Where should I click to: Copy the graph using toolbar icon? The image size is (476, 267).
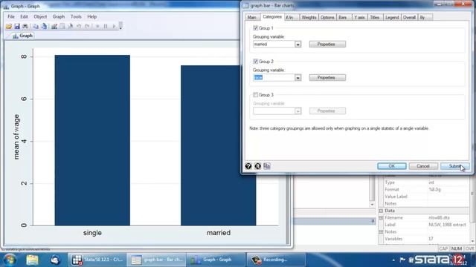tap(36, 27)
